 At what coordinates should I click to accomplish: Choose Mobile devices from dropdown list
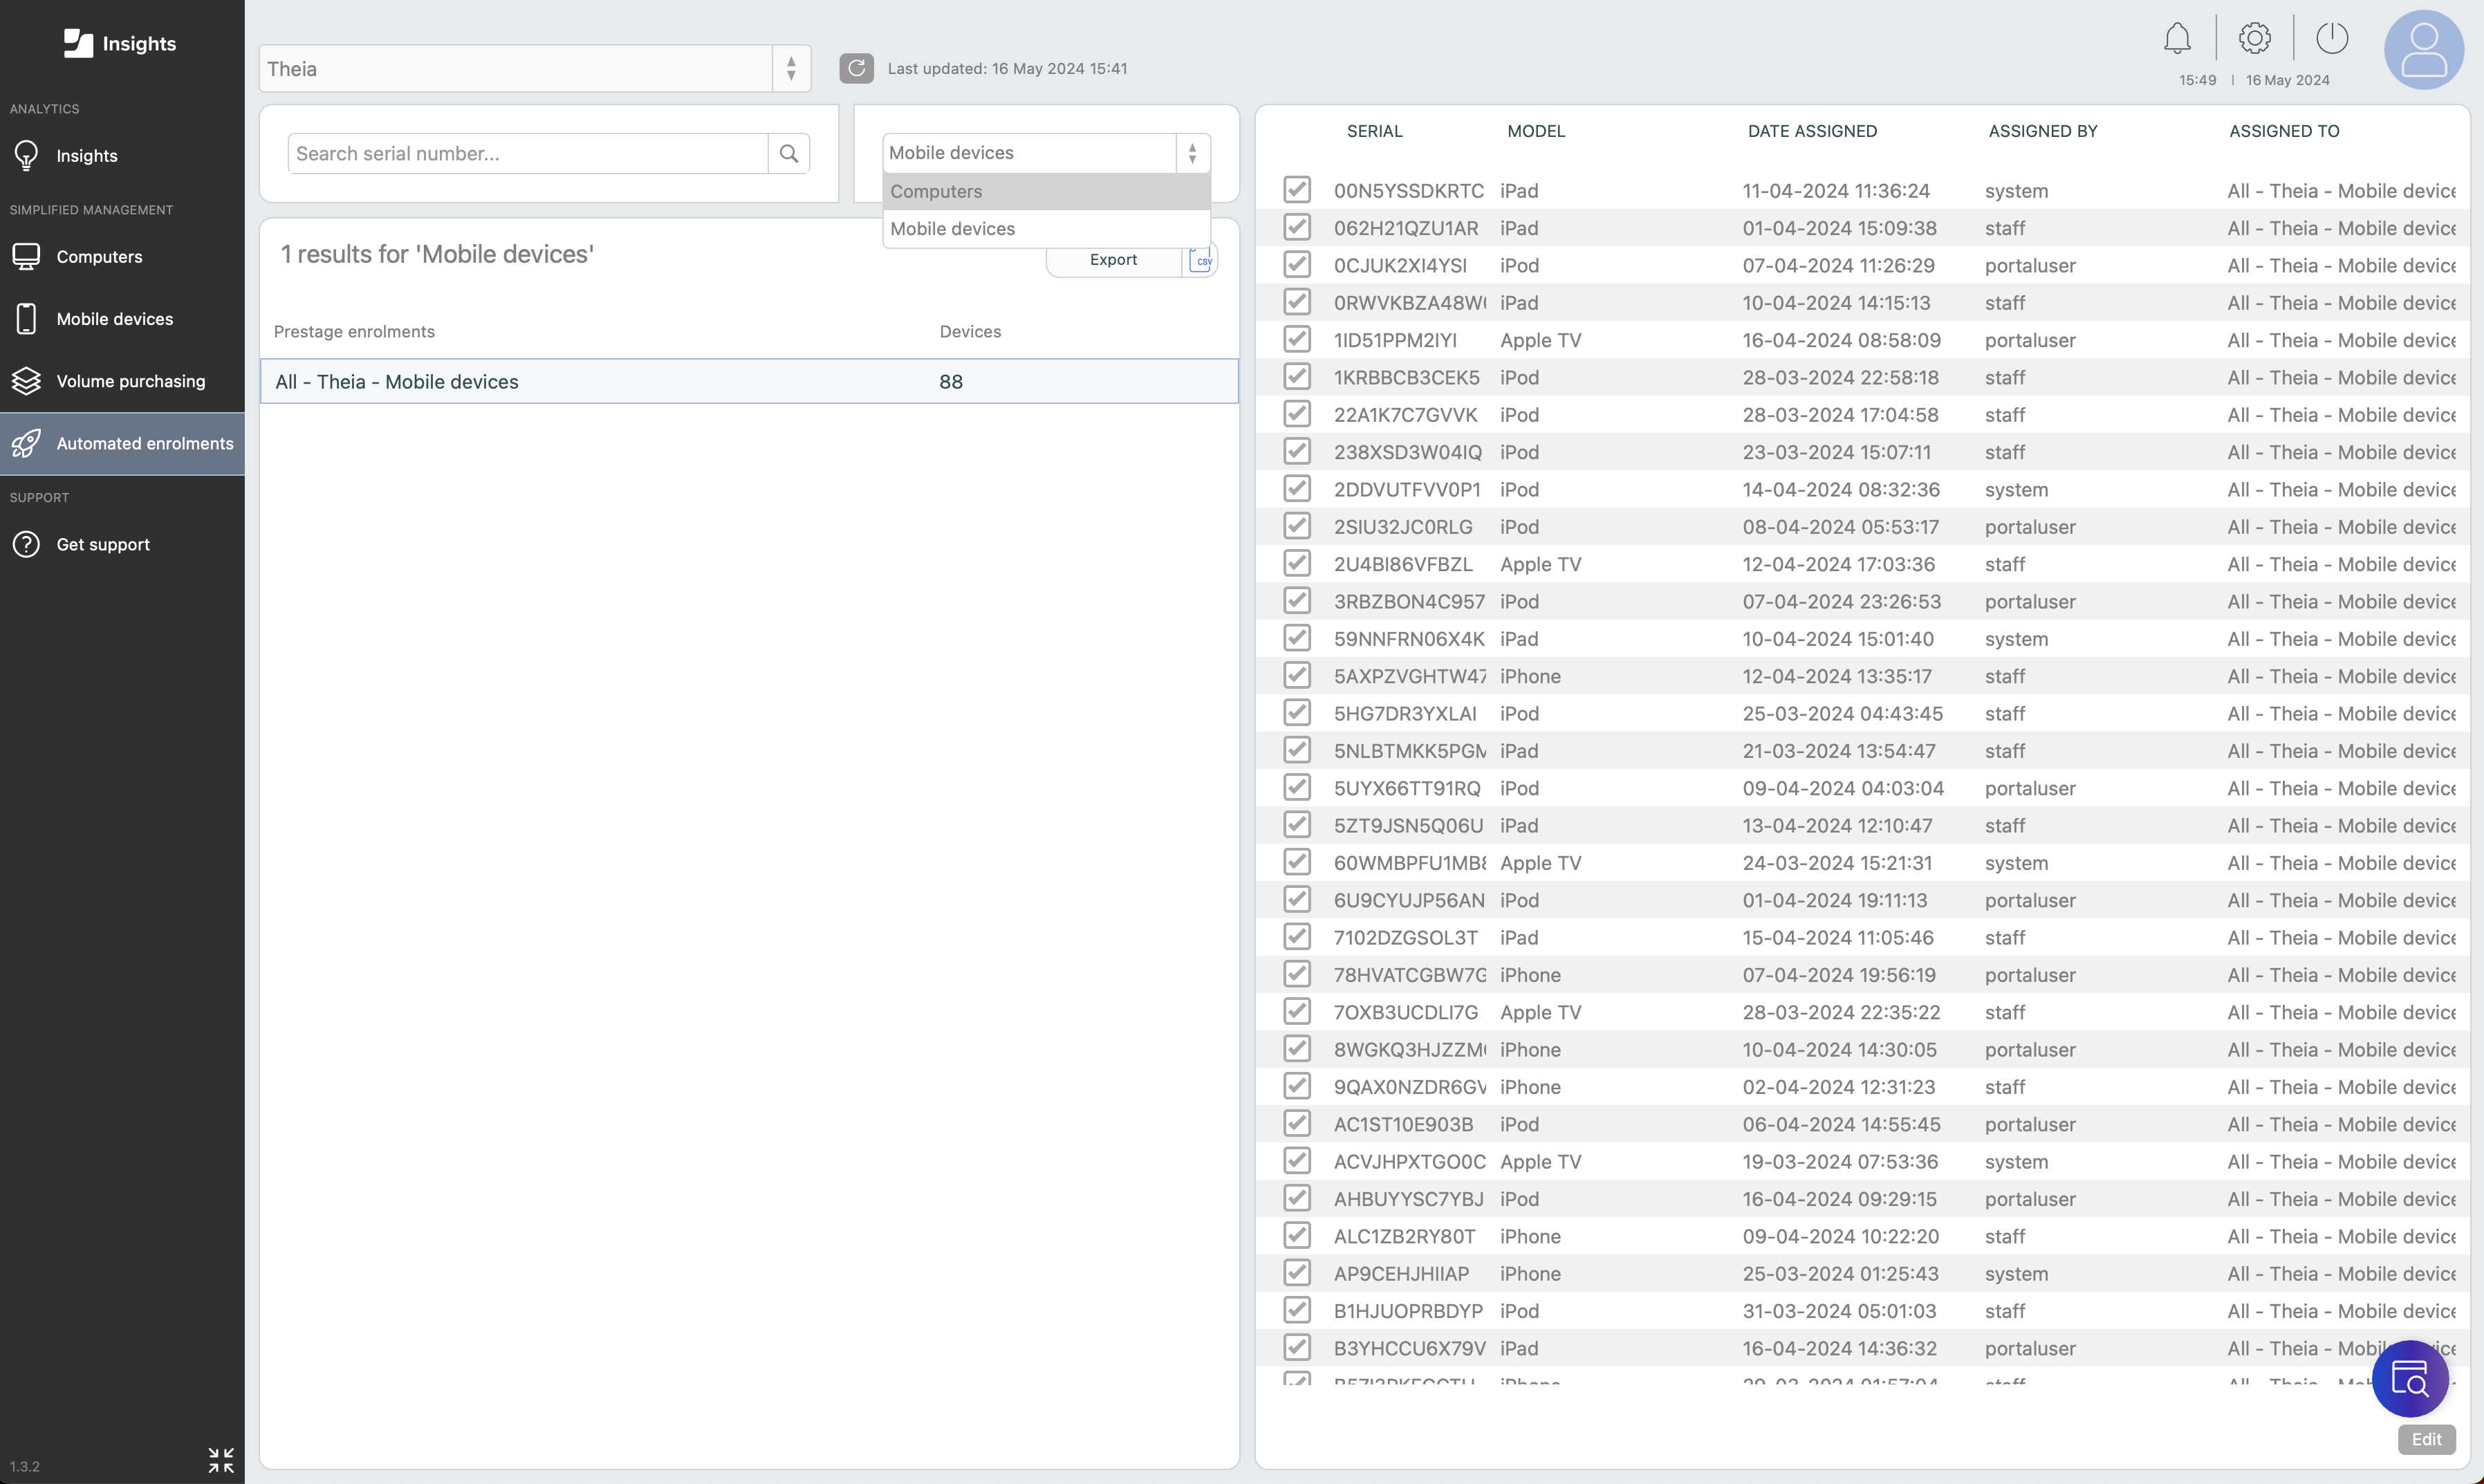click(1046, 229)
